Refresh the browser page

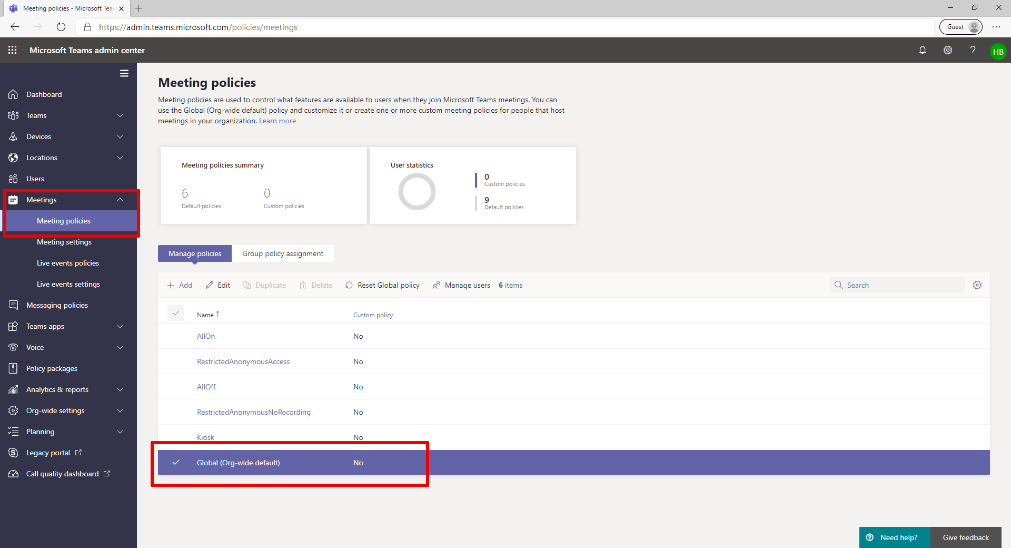click(x=61, y=27)
